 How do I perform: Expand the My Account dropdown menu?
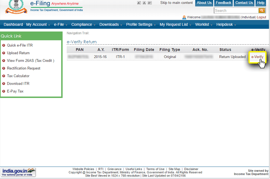click(x=38, y=24)
